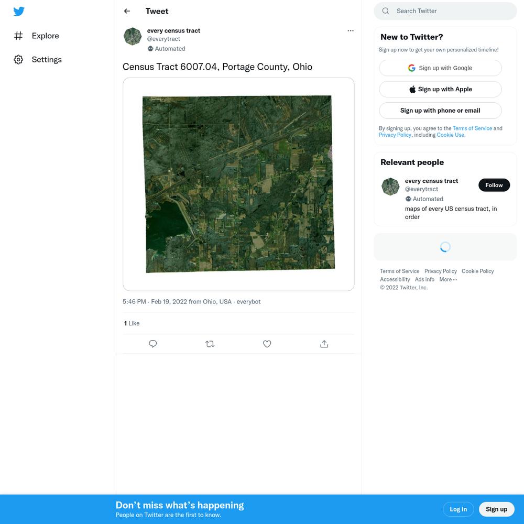Click the Automated label under the tweet author
Image resolution: width=524 pixels, height=524 pixels.
(170, 49)
